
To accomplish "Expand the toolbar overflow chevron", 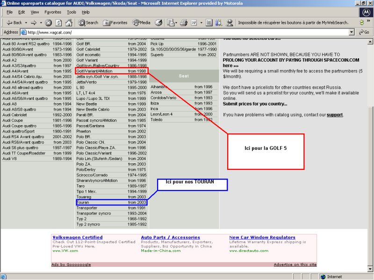I will click(x=368, y=21).
